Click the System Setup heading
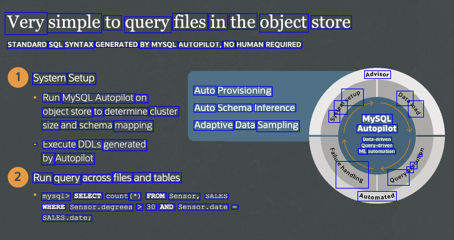 pos(64,78)
